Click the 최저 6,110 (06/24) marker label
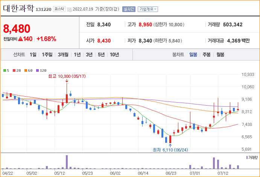Image resolution: width=260 pixels, height=177 pixels. click(x=170, y=150)
